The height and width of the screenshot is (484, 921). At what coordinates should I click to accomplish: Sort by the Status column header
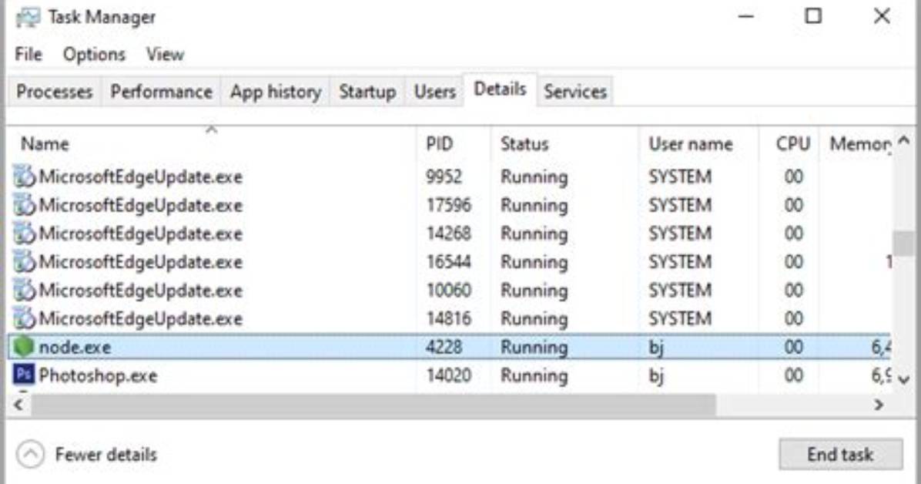564,144
